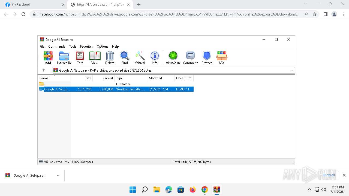Viewport: 349px width, 196px height.
Task: Expand the archive path dropdown
Action: [292, 71]
